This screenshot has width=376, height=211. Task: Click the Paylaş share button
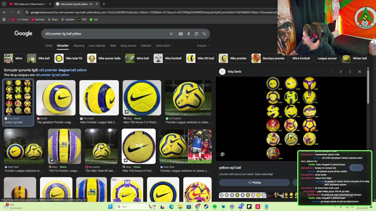[254, 183]
